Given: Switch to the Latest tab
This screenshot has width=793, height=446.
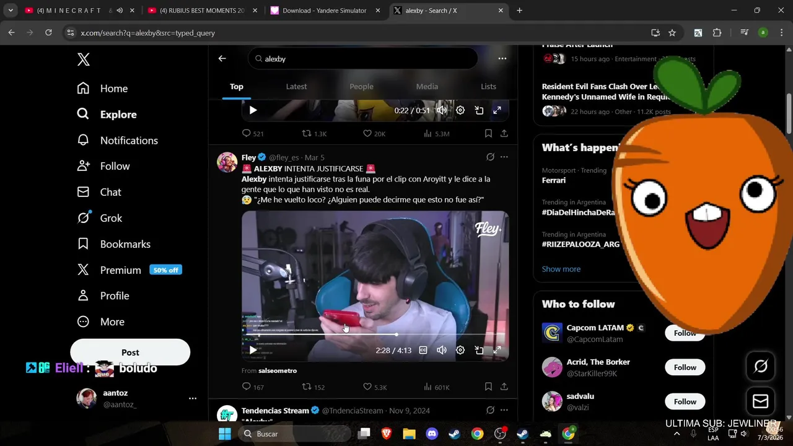Looking at the screenshot, I should pyautogui.click(x=296, y=87).
